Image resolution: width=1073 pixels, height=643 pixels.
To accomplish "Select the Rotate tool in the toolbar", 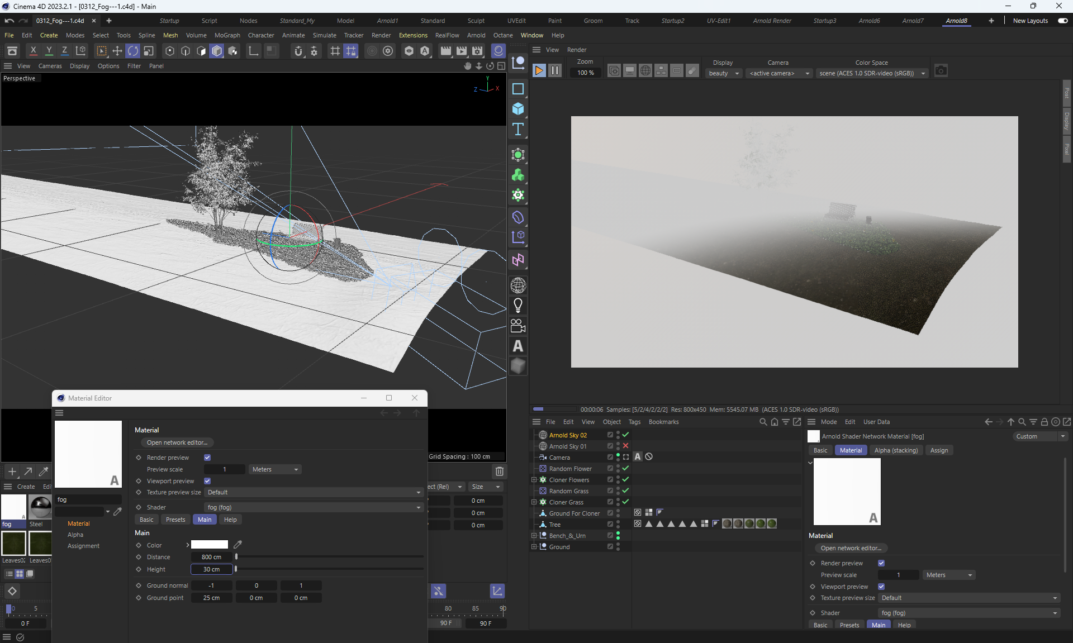I will pos(132,51).
